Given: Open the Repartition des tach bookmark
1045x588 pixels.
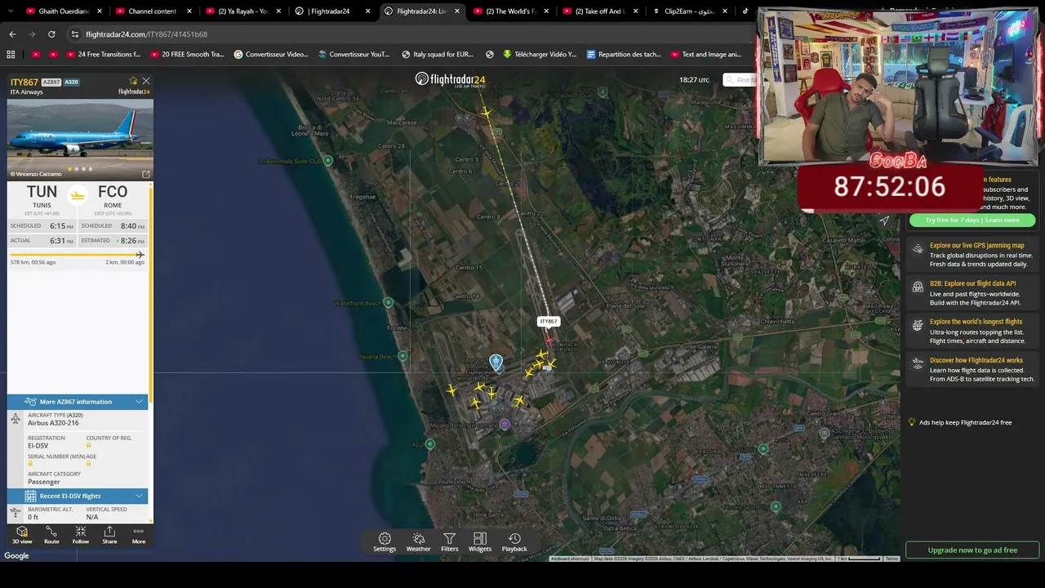Looking at the screenshot, I should 624,55.
